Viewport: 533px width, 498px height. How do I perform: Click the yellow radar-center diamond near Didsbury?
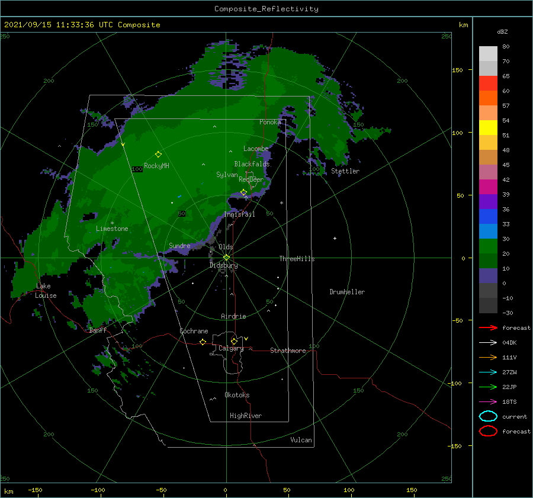coord(226,258)
